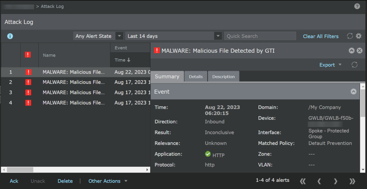367x189 pixels.
Task: Open the help question mark icon
Action: point(357,6)
